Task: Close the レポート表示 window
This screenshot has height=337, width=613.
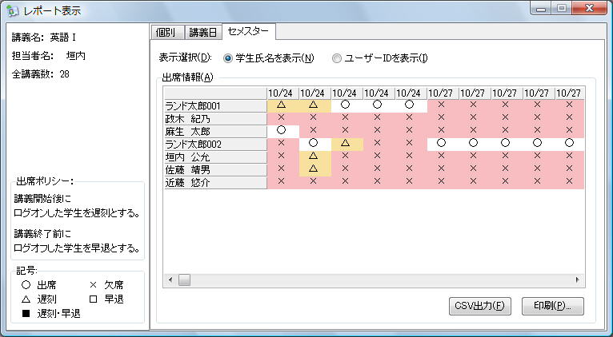Action: pyautogui.click(x=590, y=9)
